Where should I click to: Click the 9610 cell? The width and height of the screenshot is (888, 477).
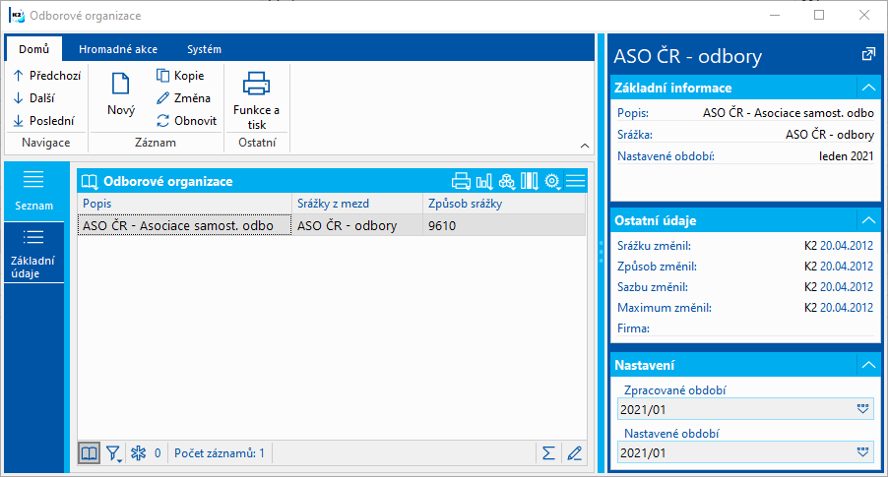tap(504, 225)
